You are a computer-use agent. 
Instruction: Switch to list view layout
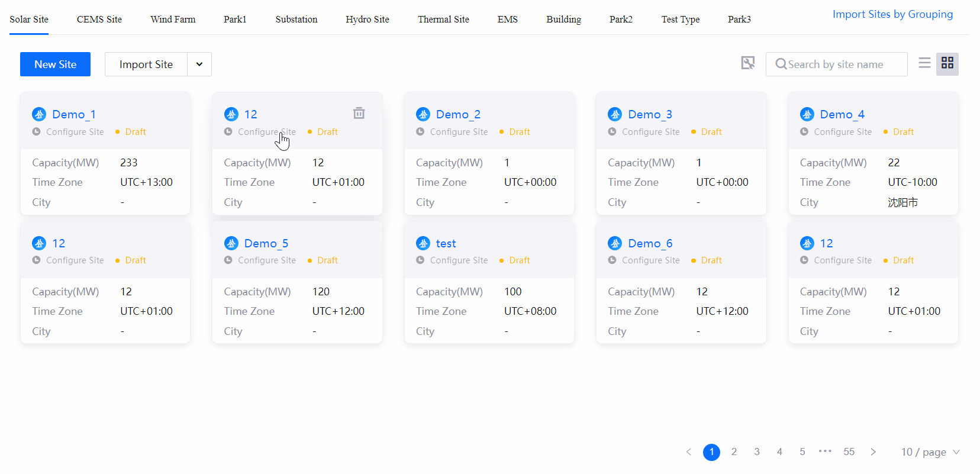924,63
